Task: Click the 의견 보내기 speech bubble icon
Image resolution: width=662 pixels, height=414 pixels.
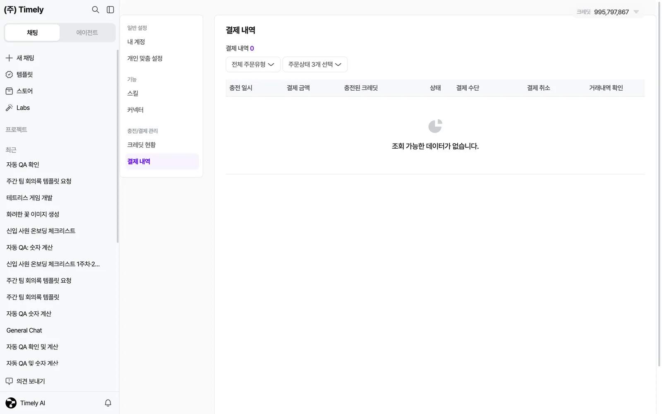Action: (x=9, y=381)
